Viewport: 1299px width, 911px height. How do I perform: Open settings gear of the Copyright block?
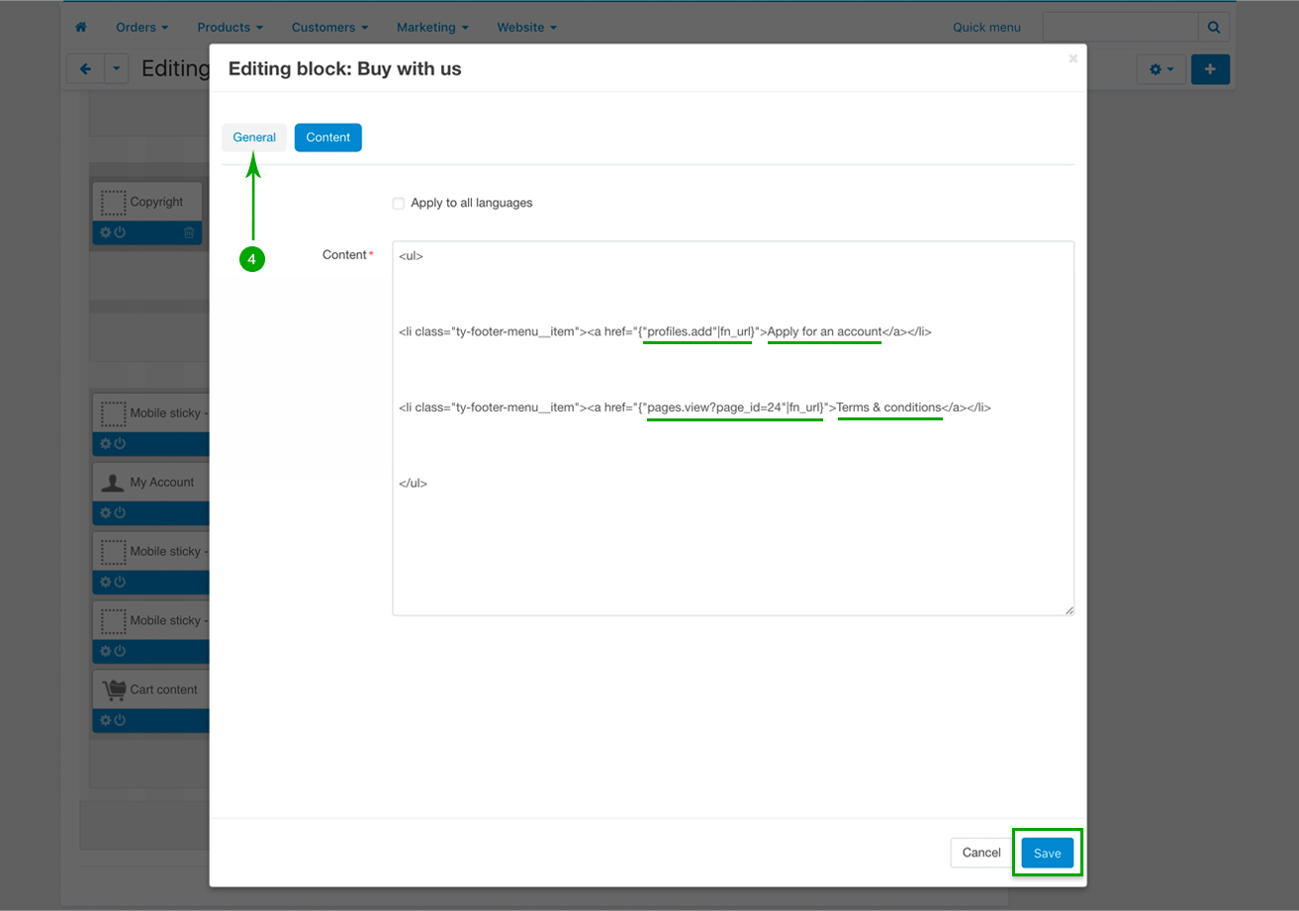tap(105, 232)
